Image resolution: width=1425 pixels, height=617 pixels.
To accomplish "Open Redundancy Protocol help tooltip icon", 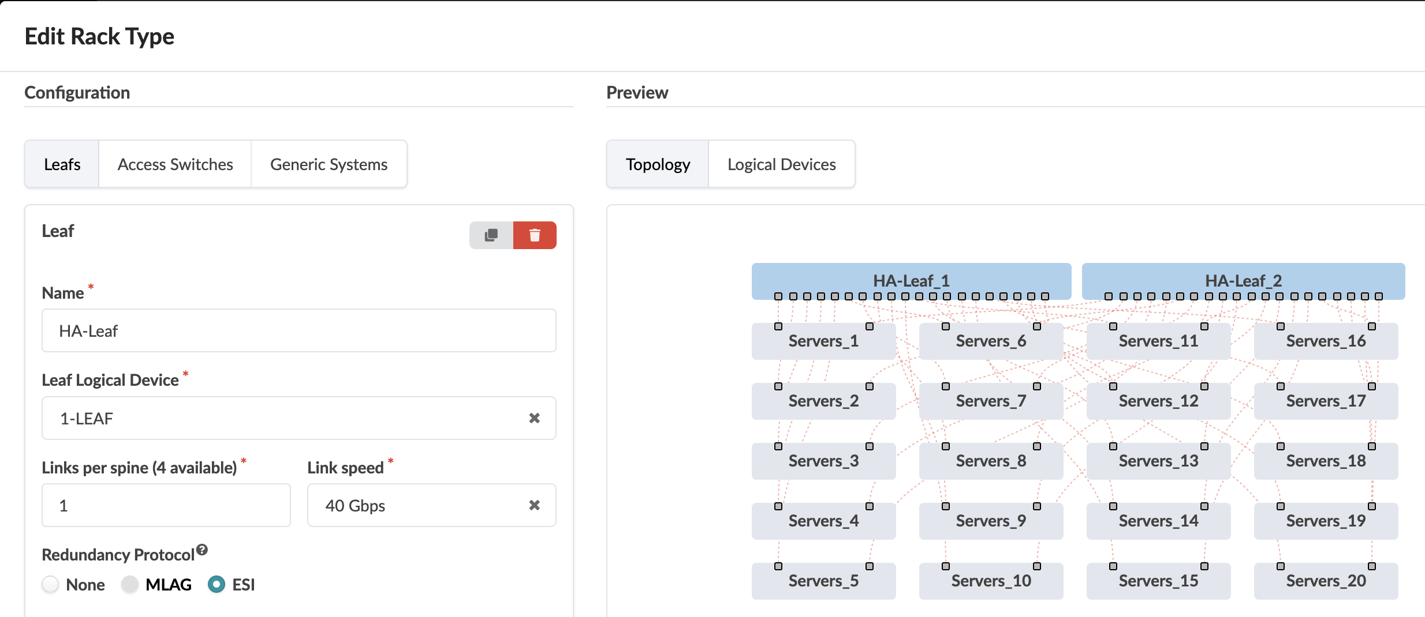I will pyautogui.click(x=202, y=550).
